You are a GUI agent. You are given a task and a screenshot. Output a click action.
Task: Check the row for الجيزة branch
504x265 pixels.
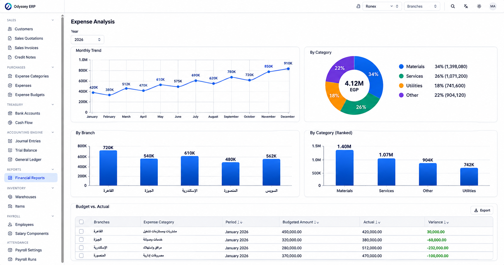tap(81, 240)
